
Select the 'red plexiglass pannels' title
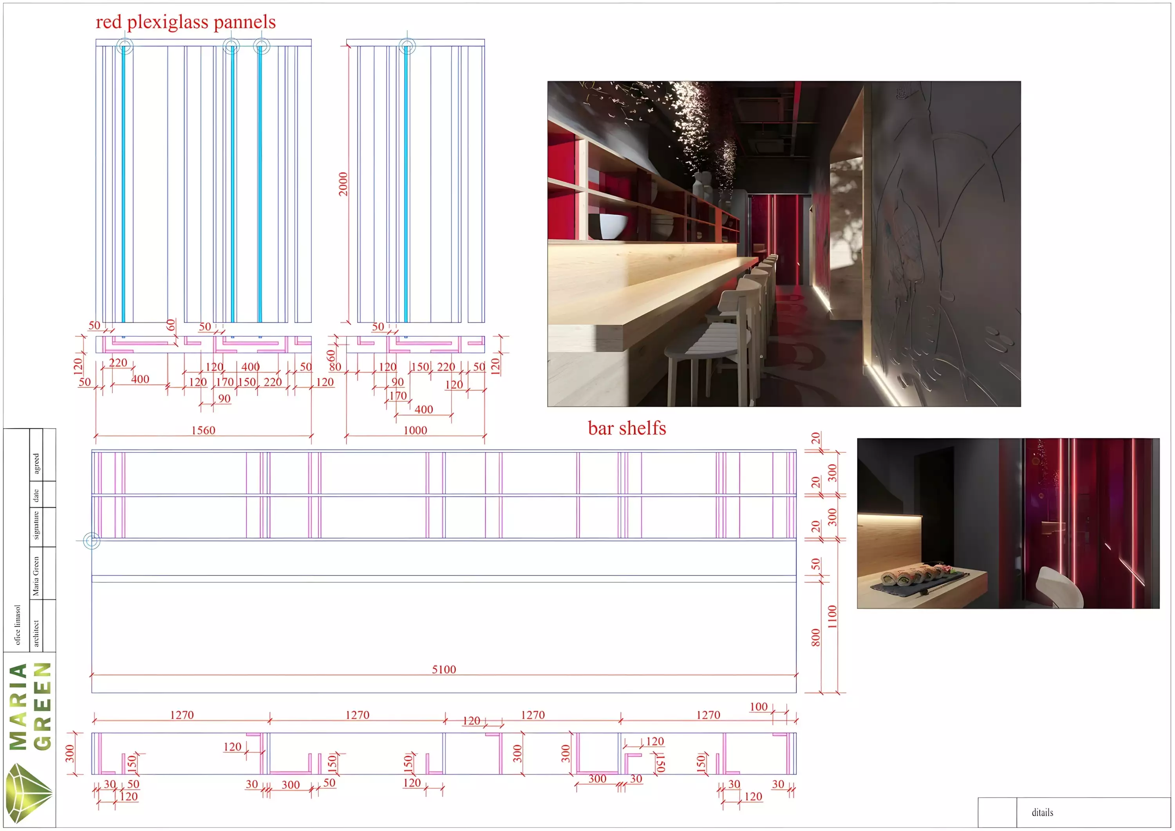click(186, 22)
